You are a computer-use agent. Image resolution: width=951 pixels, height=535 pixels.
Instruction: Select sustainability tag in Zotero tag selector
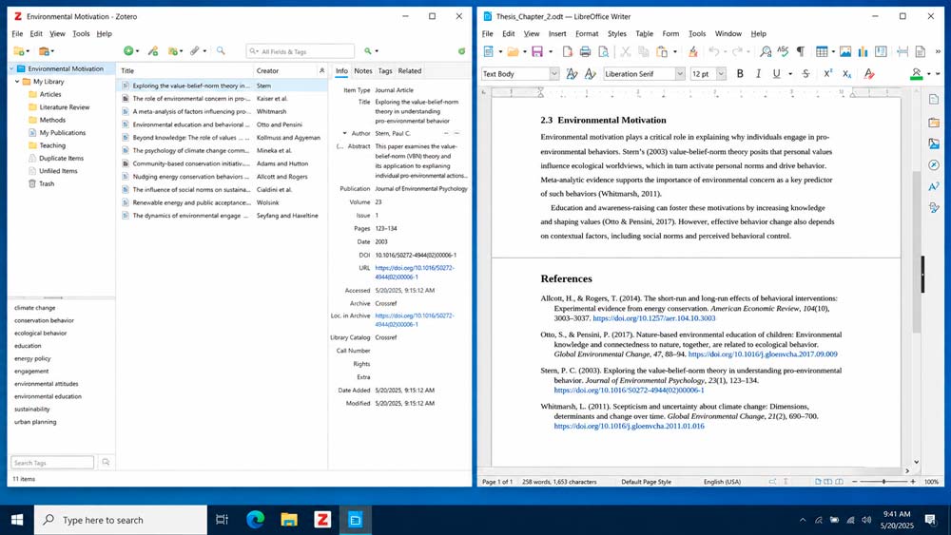[32, 409]
